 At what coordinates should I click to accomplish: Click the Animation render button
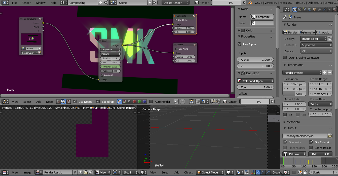pos(307,32)
